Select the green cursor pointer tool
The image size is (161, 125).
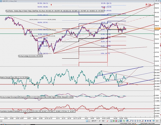[x=124, y=121]
